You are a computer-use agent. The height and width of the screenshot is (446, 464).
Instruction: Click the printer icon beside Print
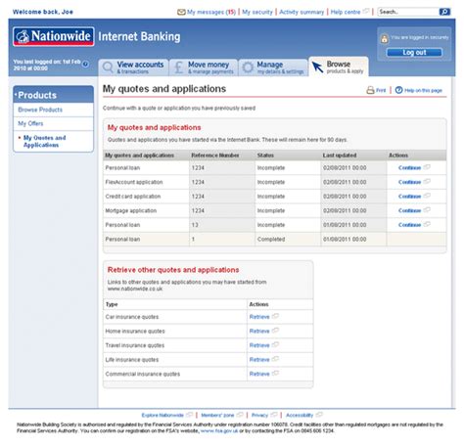(x=370, y=90)
